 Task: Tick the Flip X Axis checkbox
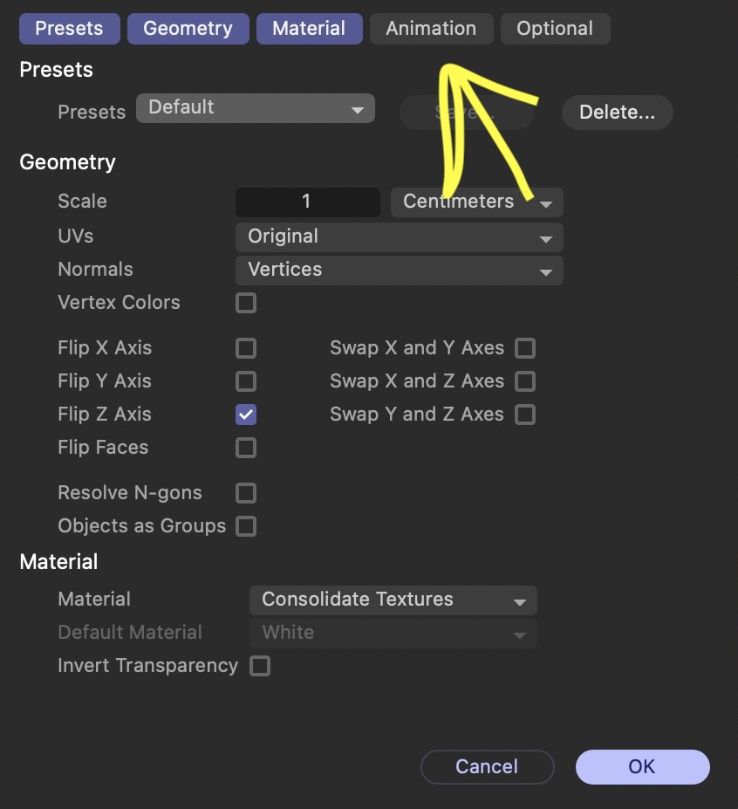pos(246,348)
